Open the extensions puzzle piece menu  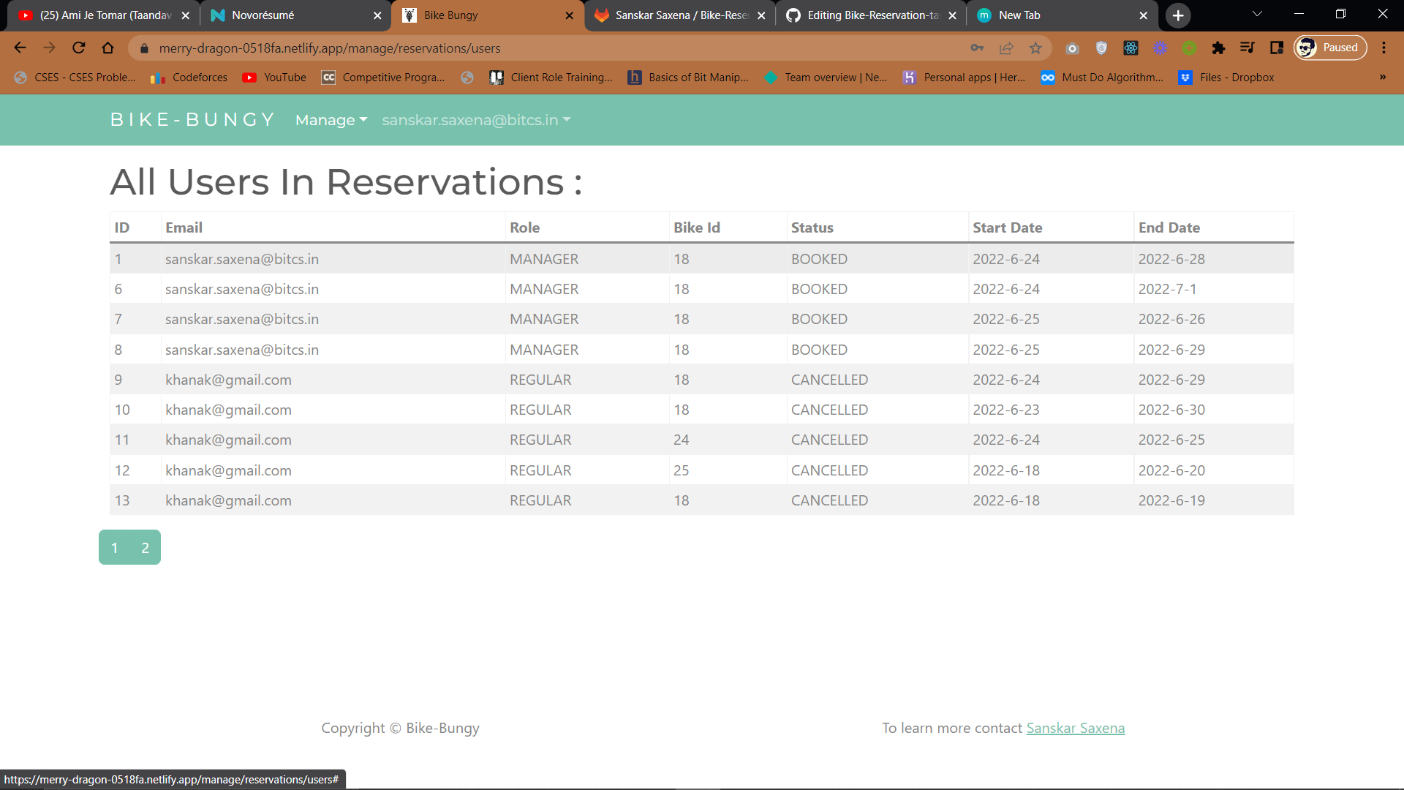pyautogui.click(x=1218, y=48)
